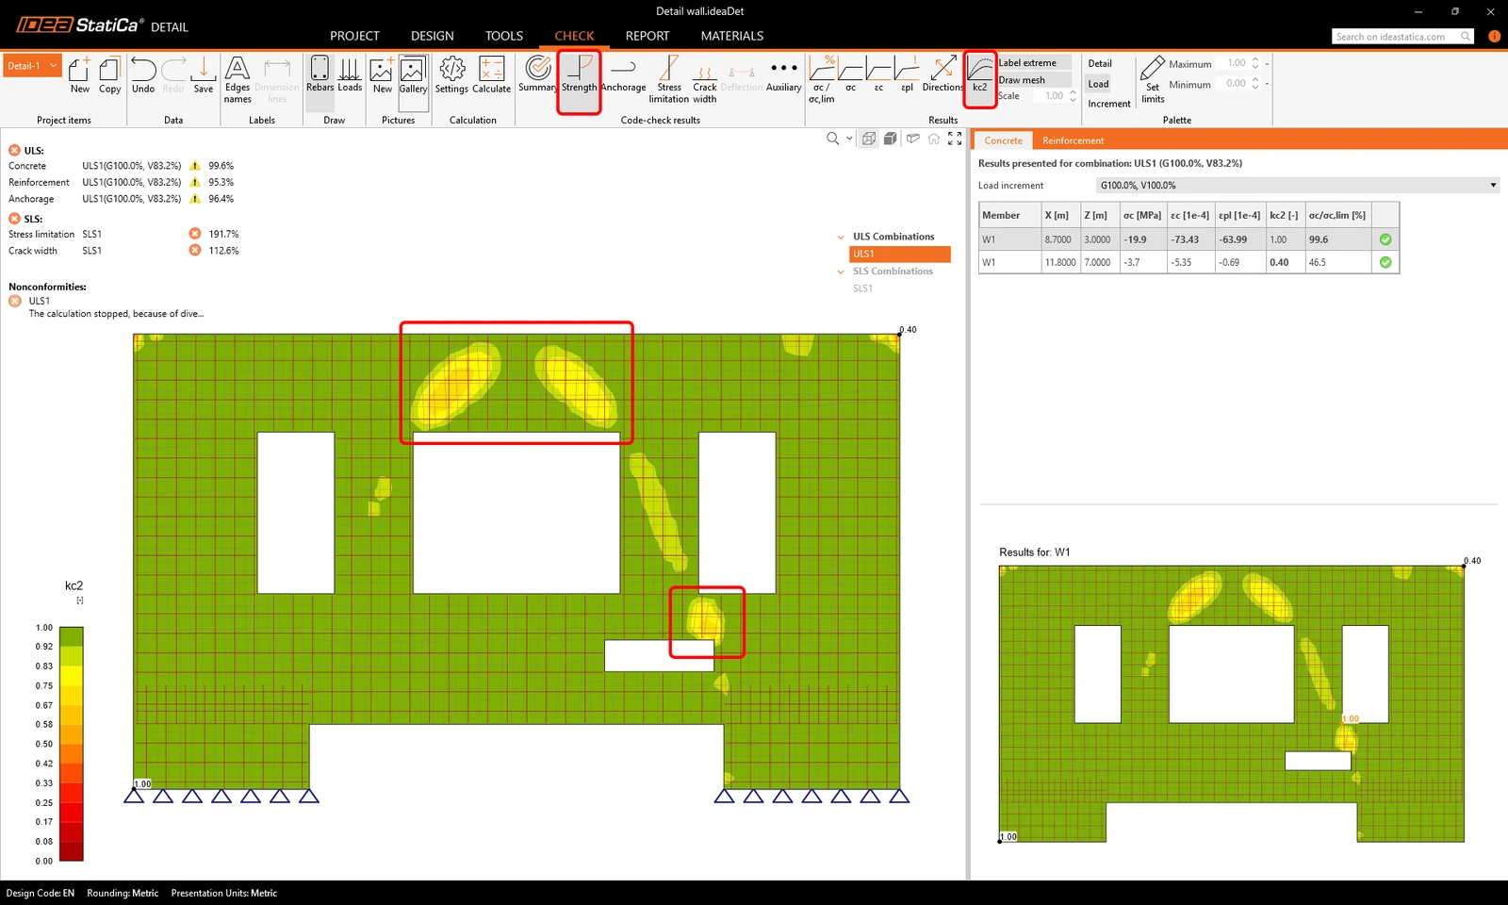Toggle the Draw mesh option

(x=1034, y=80)
